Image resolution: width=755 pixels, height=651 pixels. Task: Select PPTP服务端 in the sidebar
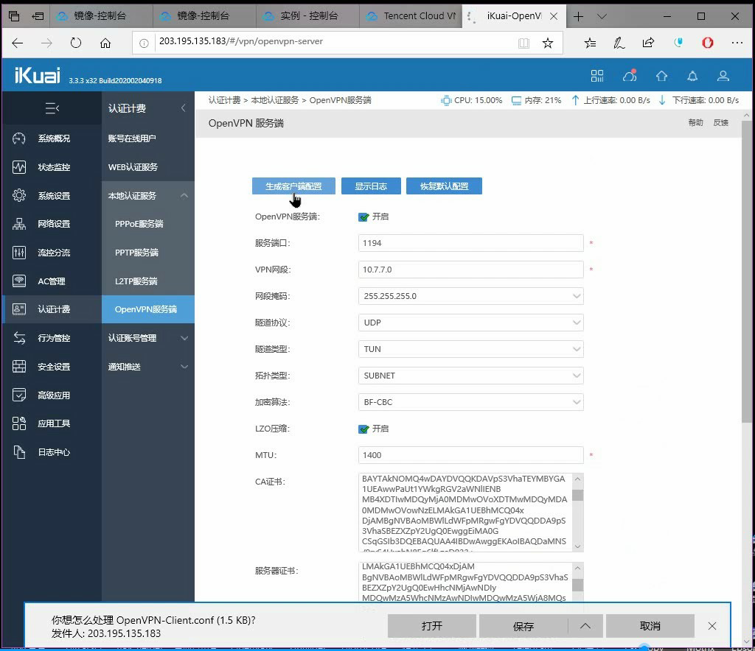point(137,253)
